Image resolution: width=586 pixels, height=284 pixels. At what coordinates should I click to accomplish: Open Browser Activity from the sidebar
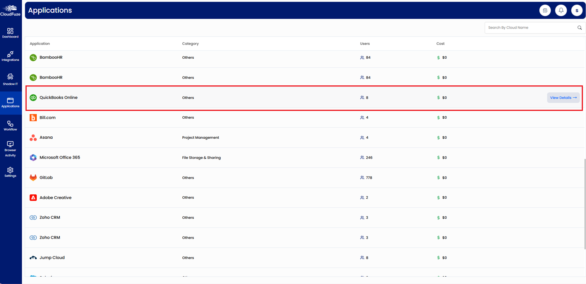tap(10, 148)
